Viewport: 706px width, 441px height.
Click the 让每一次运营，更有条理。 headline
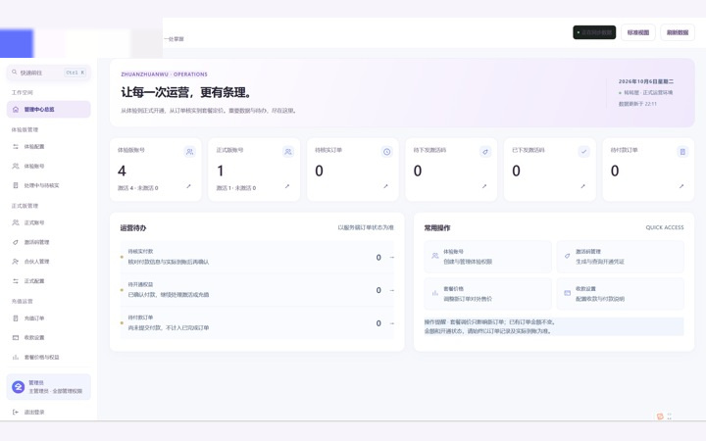186,92
